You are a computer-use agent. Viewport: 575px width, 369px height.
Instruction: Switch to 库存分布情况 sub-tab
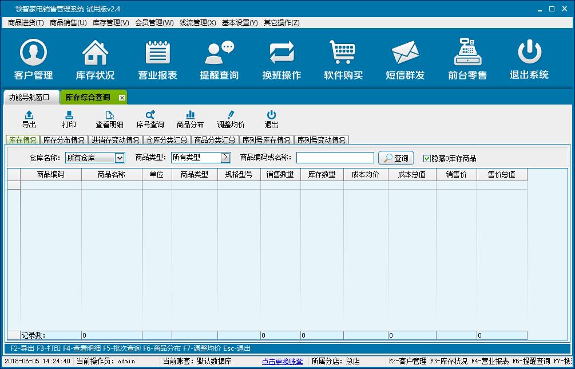tap(64, 140)
